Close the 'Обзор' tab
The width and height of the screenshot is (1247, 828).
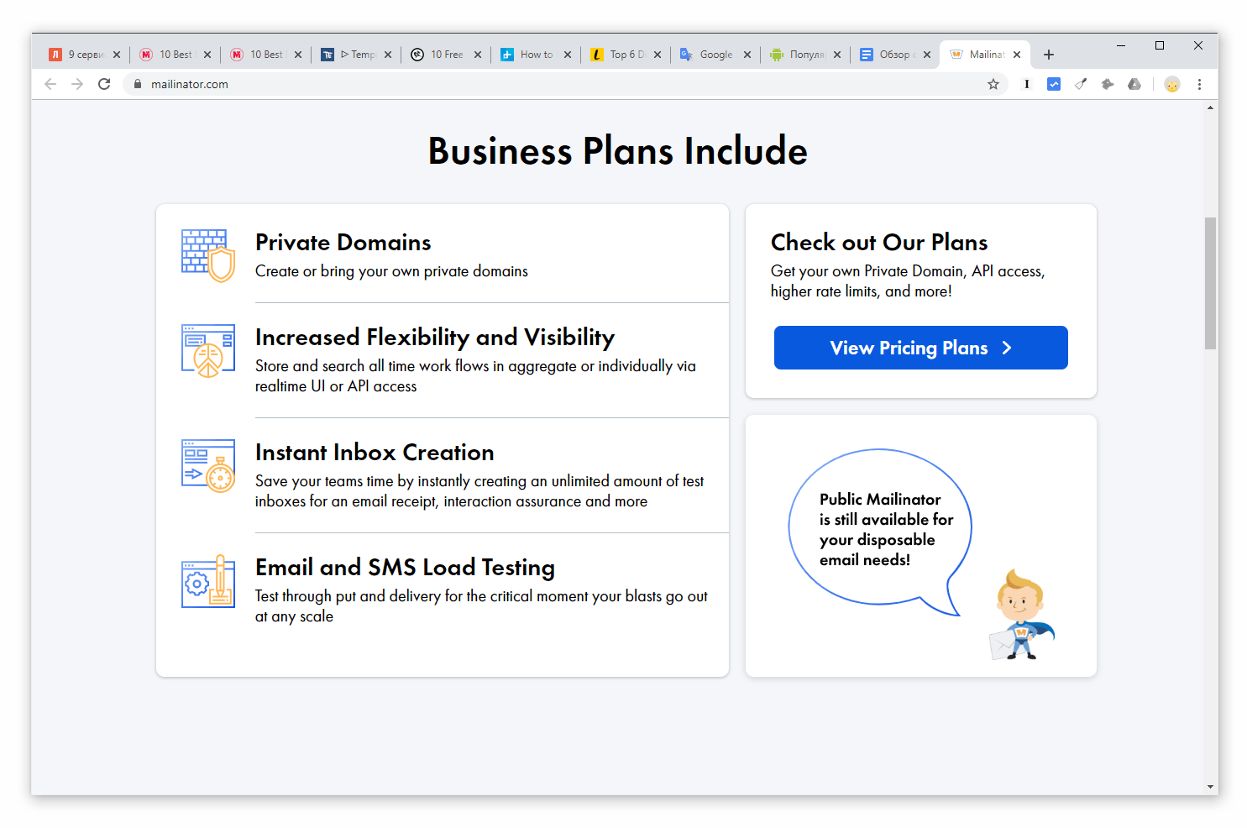pos(927,55)
